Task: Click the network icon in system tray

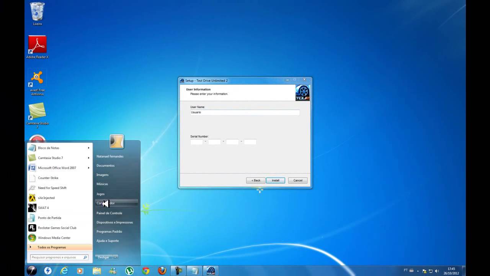Action: coord(430,271)
